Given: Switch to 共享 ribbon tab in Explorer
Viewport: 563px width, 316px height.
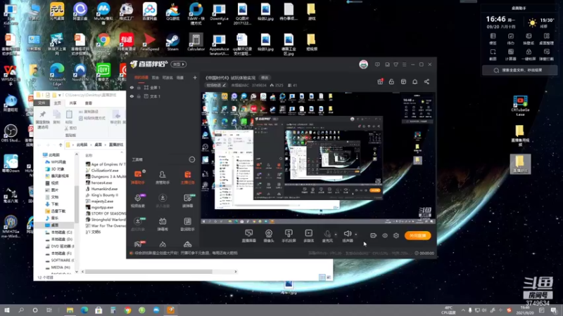Looking at the screenshot, I should pyautogui.click(x=73, y=103).
